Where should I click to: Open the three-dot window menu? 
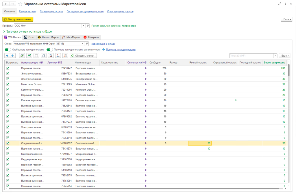(285, 4)
